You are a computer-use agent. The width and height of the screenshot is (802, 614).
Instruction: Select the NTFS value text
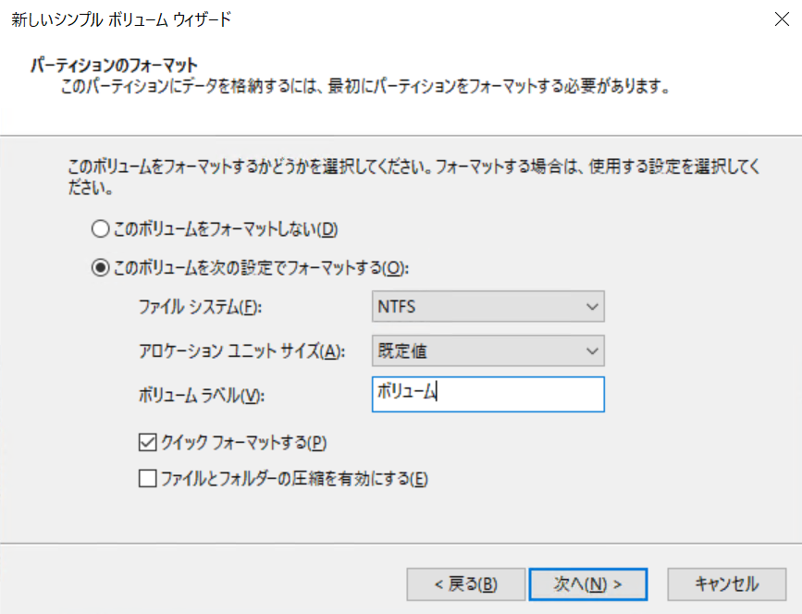click(x=399, y=306)
